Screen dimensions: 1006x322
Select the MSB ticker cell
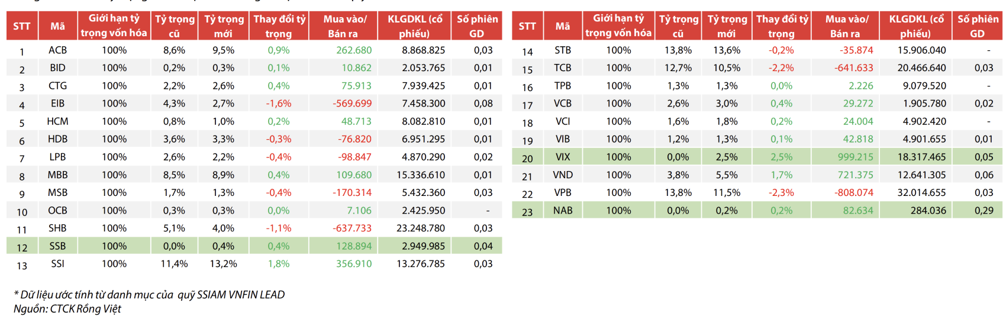pyautogui.click(x=57, y=192)
